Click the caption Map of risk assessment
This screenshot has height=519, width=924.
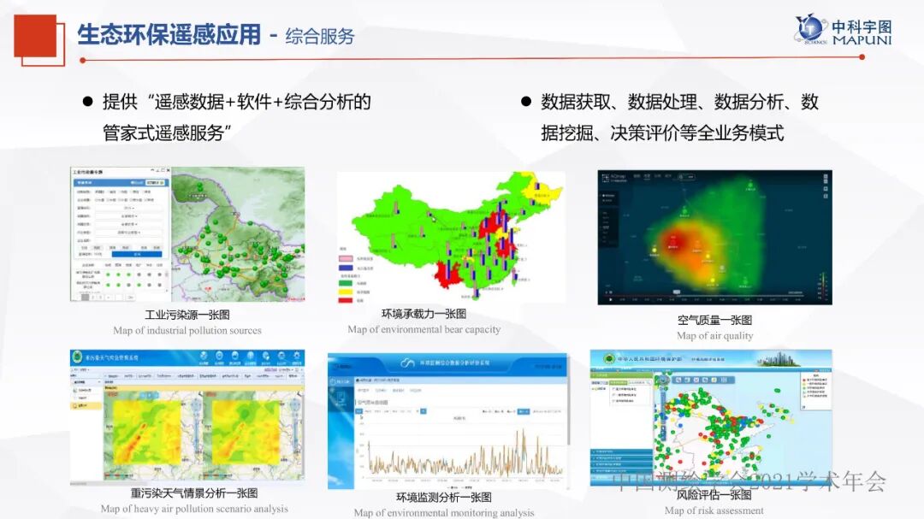click(714, 510)
